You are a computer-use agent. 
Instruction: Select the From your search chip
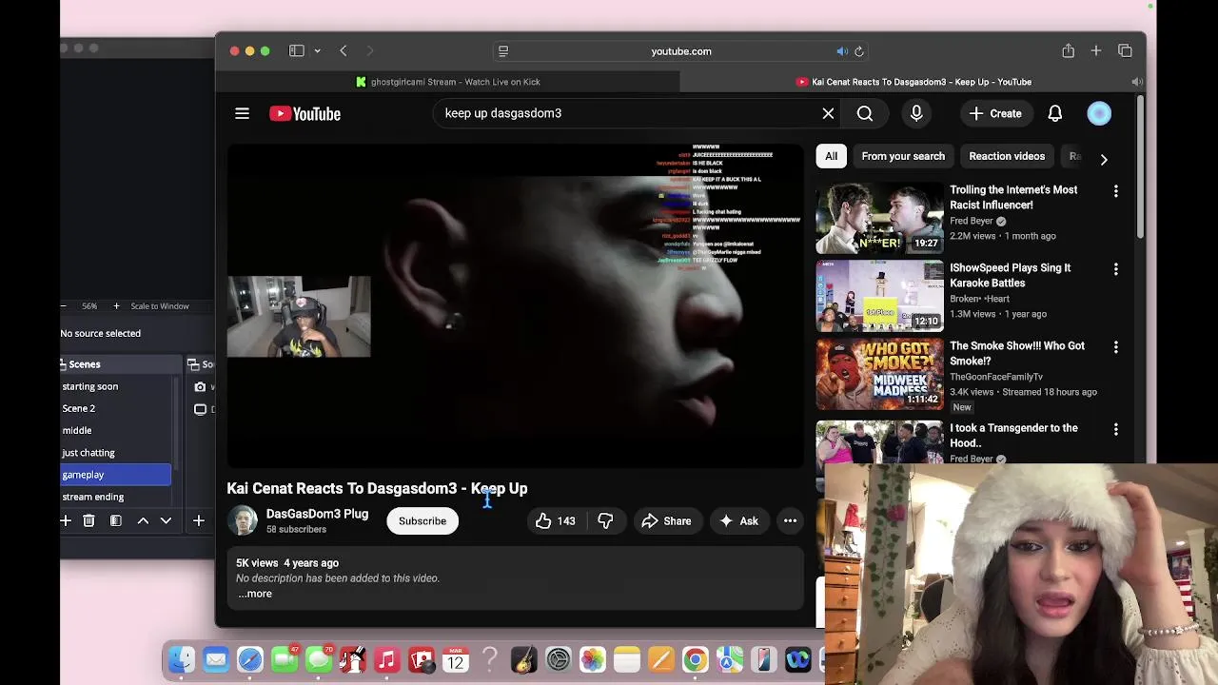[x=903, y=156]
